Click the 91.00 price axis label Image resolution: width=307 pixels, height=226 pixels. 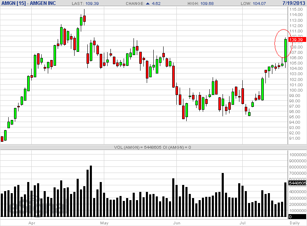click(295, 138)
